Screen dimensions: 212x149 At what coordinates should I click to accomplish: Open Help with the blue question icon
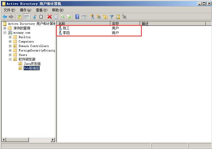pyautogui.click(x=77, y=17)
